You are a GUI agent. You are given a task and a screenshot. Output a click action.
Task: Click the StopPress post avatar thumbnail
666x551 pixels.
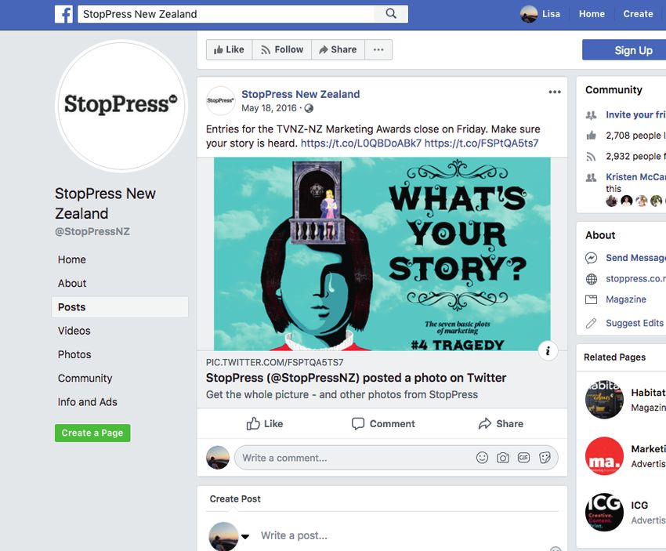click(220, 100)
